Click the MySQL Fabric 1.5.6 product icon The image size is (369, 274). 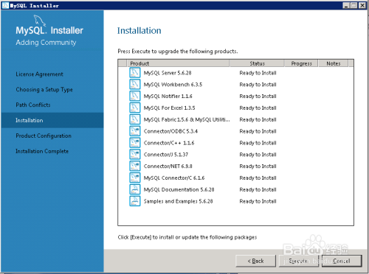coord(135,119)
